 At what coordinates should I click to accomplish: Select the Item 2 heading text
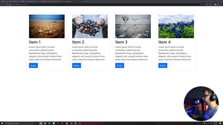pyautogui.click(x=78, y=42)
